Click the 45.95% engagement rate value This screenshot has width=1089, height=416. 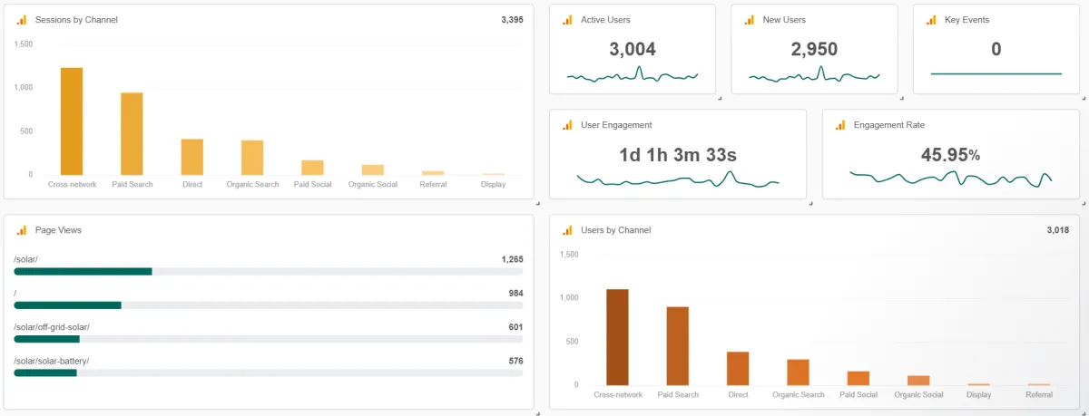click(950, 155)
